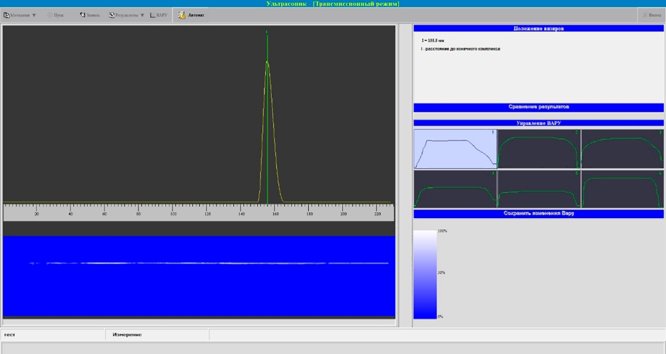Click the blue-white intensity gradient scale

point(424,273)
